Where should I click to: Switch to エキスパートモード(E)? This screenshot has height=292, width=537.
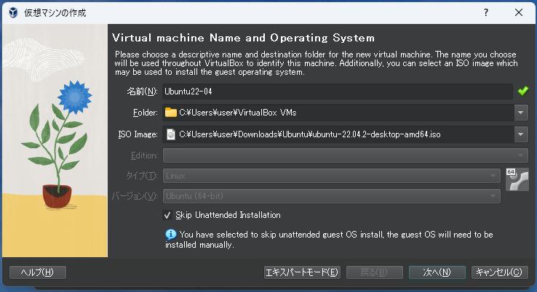[x=302, y=272]
